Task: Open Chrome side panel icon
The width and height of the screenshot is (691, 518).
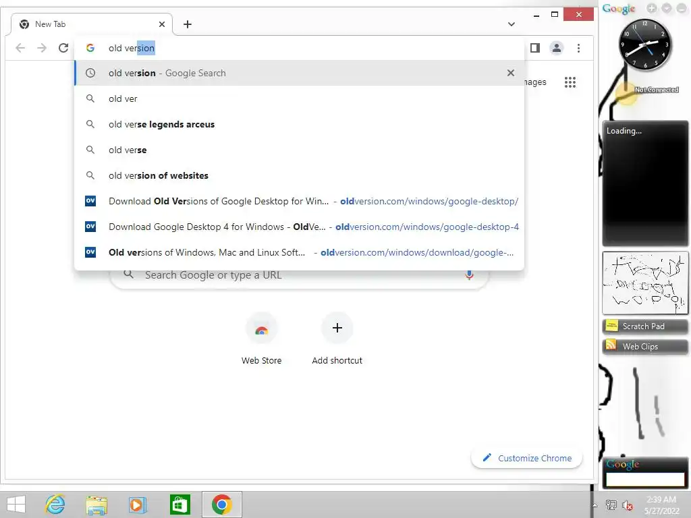Action: 535,48
